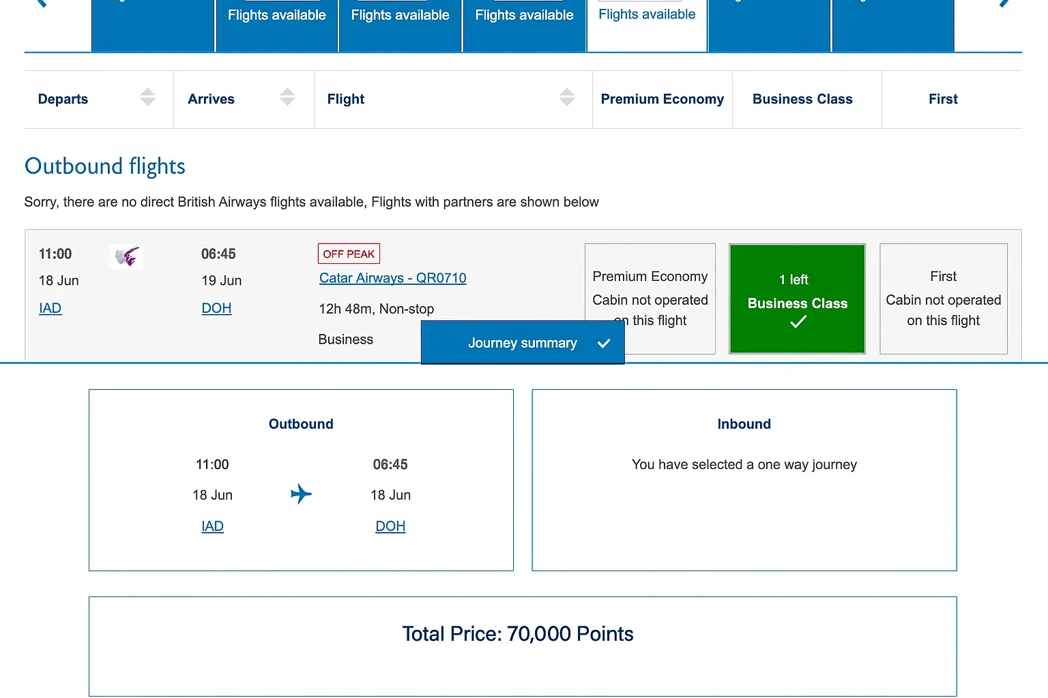The height and width of the screenshot is (698, 1048).
Task: Click the DOH link in Outbound summary box
Action: tap(390, 526)
